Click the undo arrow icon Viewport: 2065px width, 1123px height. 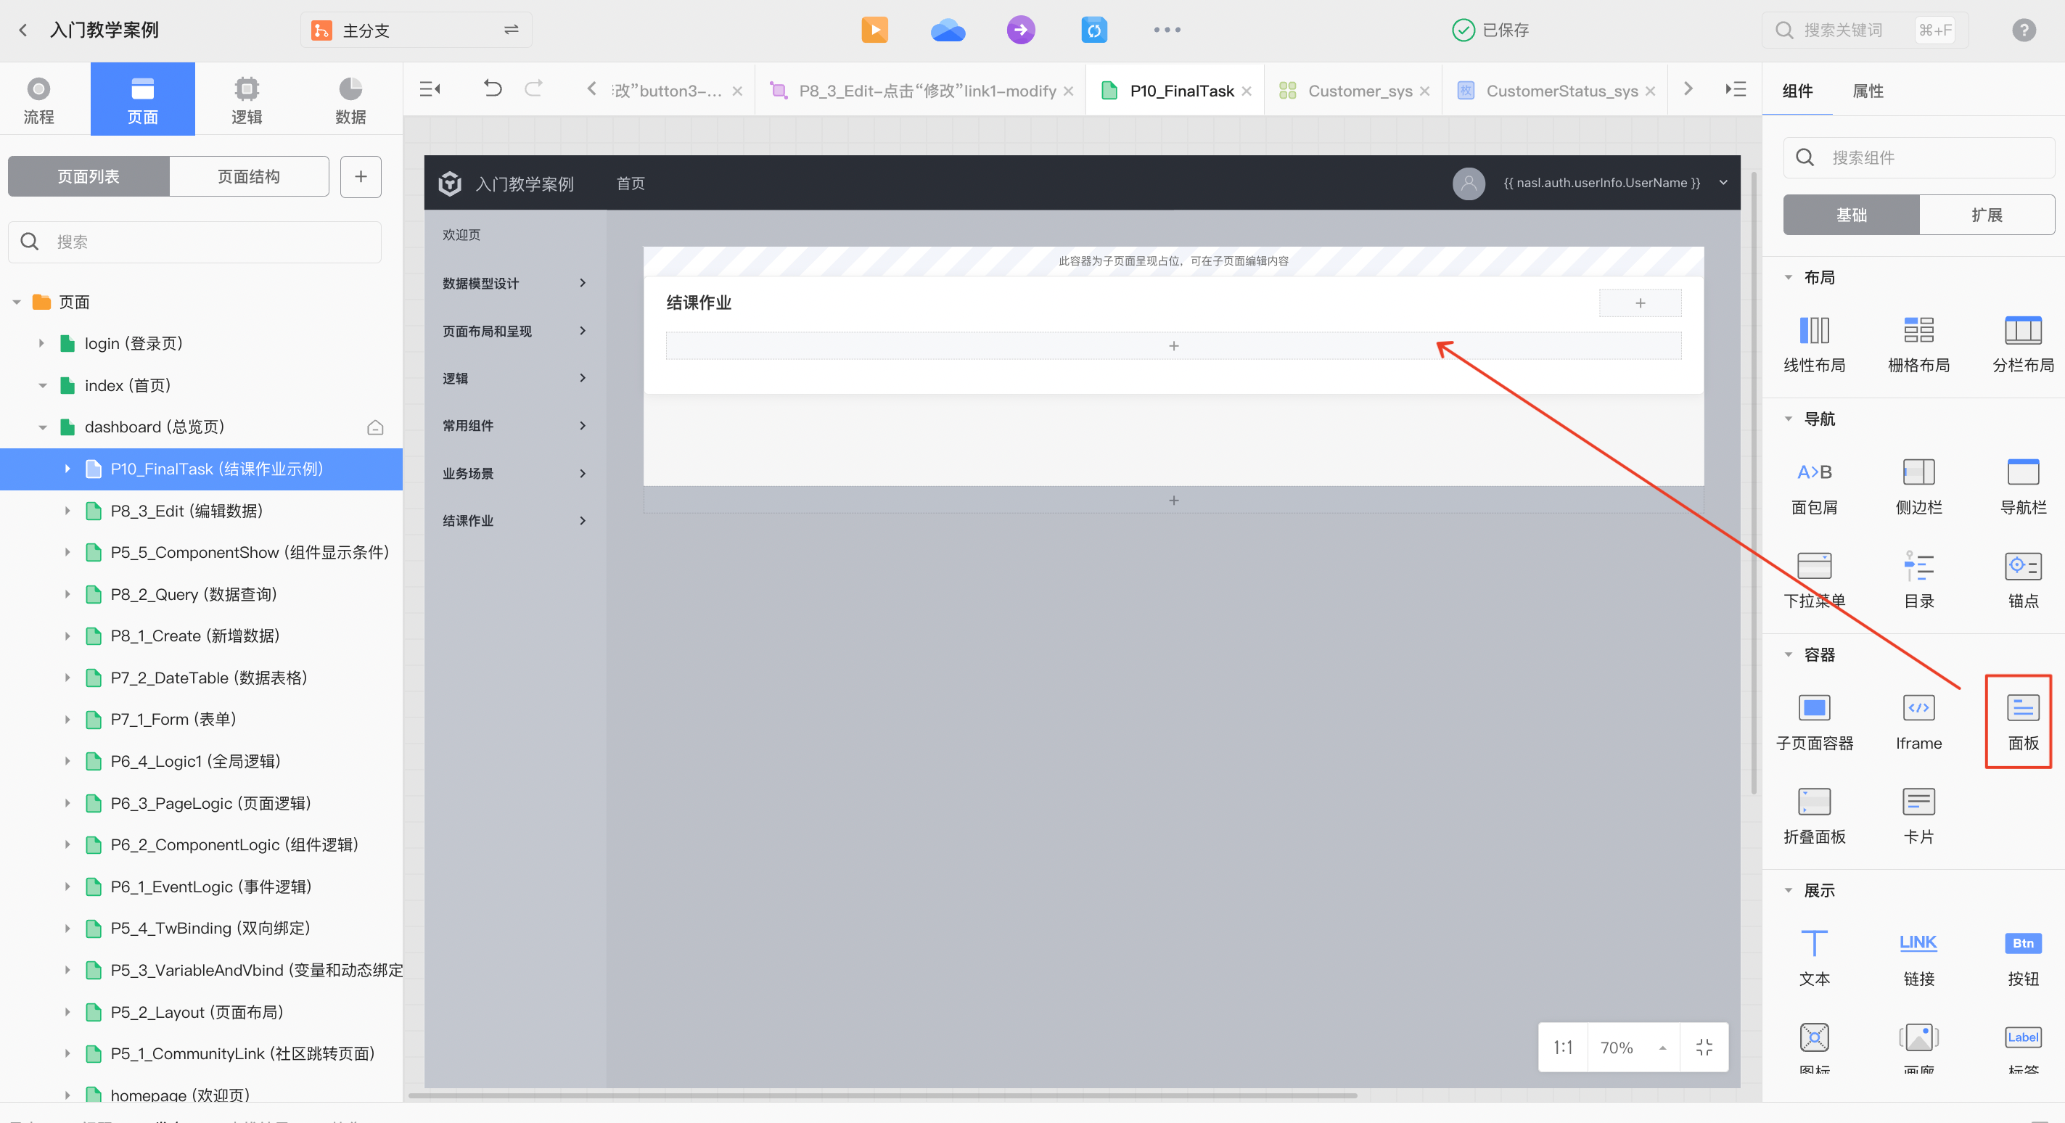click(492, 89)
